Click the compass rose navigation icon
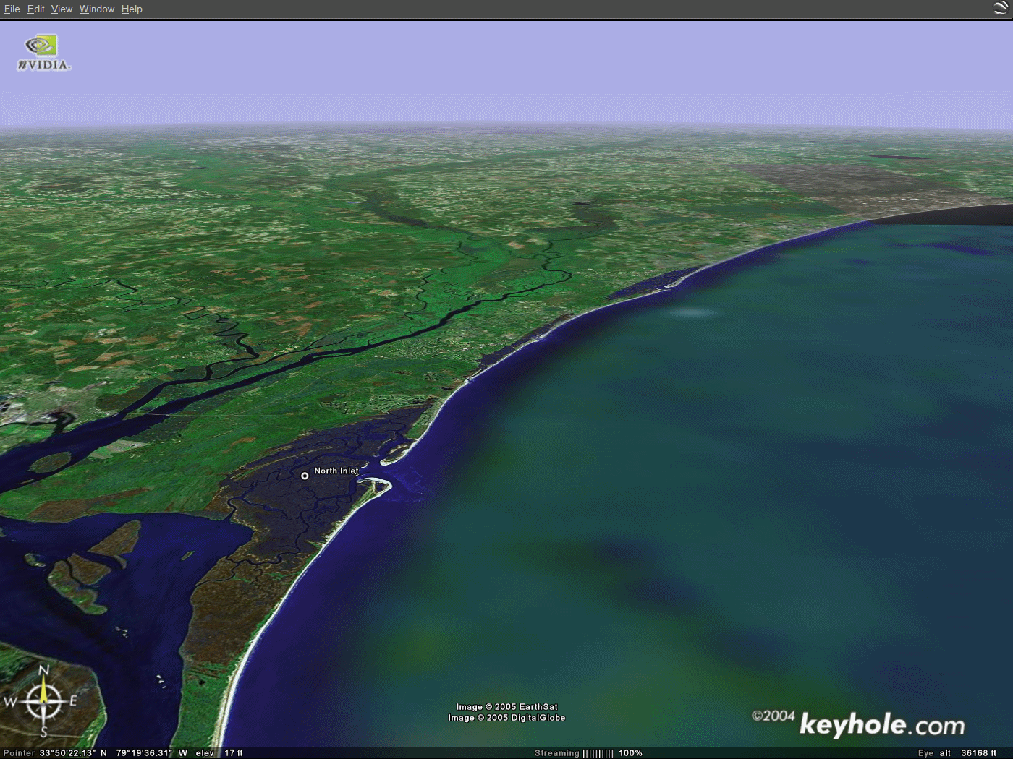Screen dimensions: 1013x759 click(x=43, y=701)
